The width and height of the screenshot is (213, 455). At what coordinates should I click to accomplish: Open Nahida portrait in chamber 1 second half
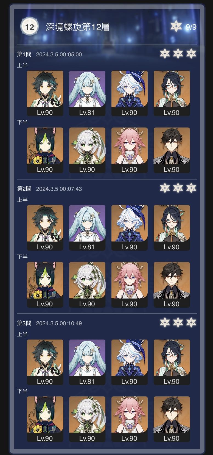87,150
